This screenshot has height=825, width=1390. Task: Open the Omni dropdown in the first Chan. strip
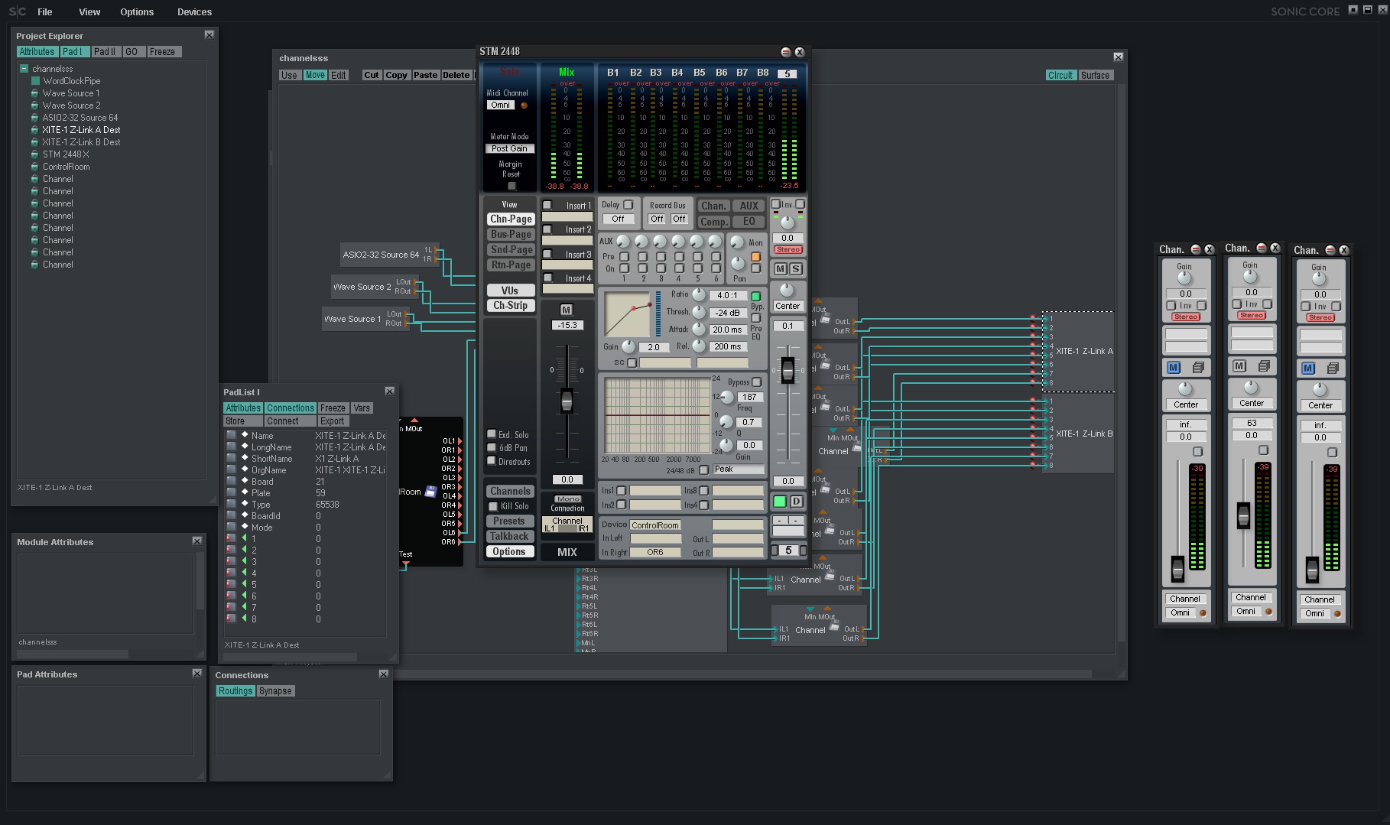(1181, 613)
